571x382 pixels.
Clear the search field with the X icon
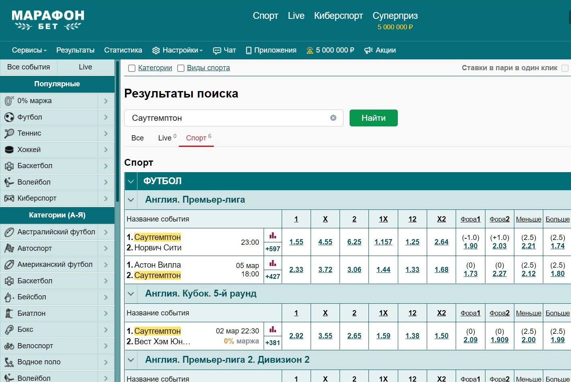[x=333, y=118]
